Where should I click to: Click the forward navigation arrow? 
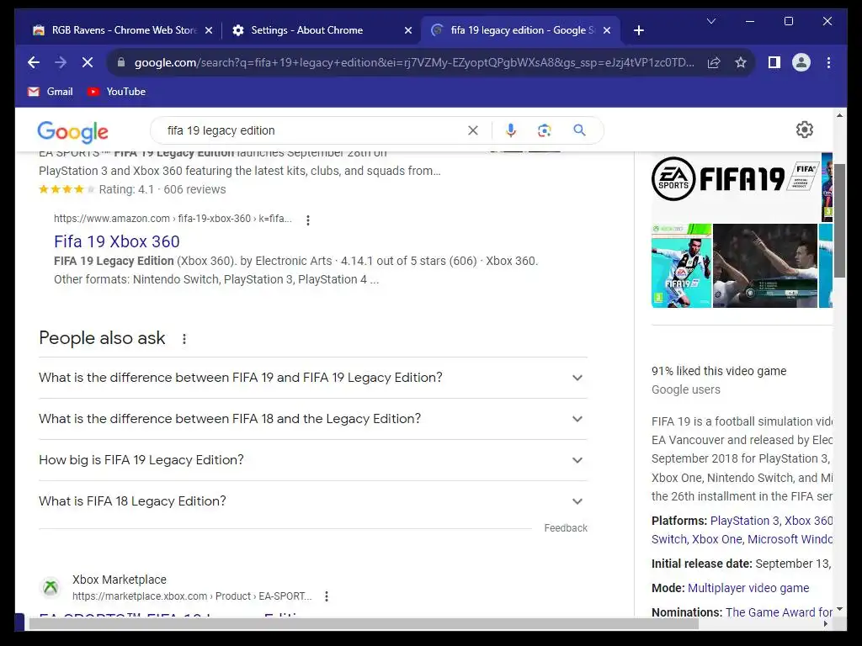61,62
